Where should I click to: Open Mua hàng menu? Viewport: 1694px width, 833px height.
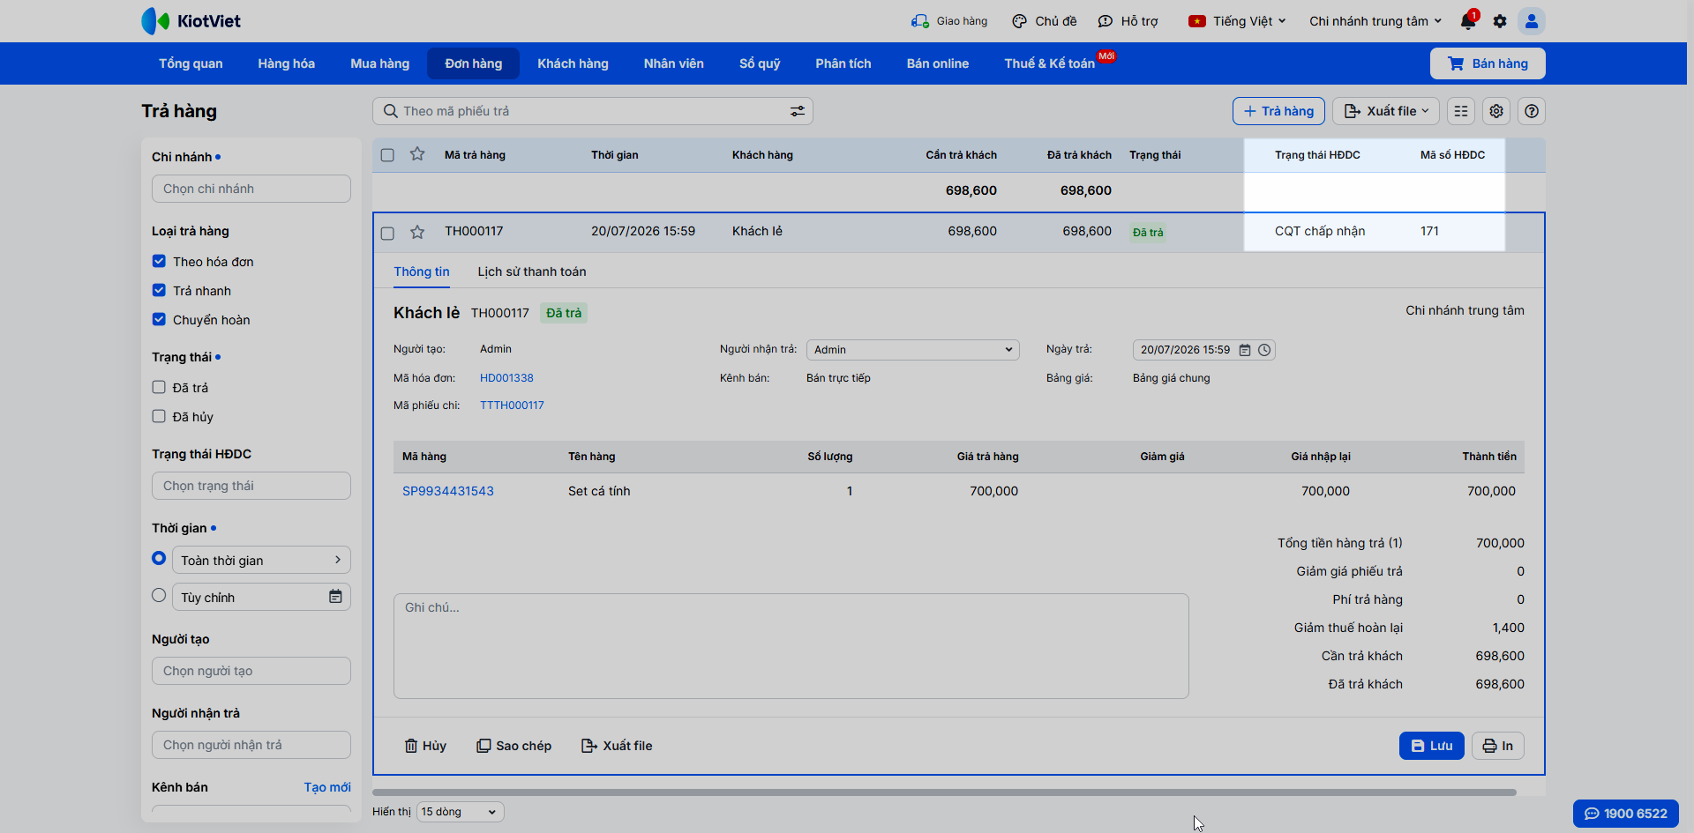tap(380, 63)
